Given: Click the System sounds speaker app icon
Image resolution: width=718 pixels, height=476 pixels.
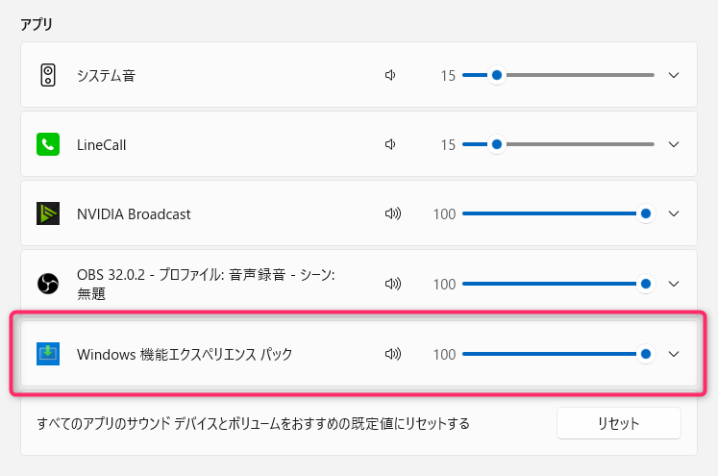Looking at the screenshot, I should click(48, 75).
